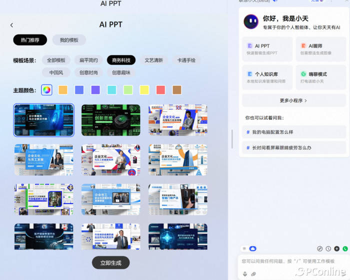Ask suggested question 我的电脑配置怎么样
Viewport: 350px width, 280px height.
(294, 132)
